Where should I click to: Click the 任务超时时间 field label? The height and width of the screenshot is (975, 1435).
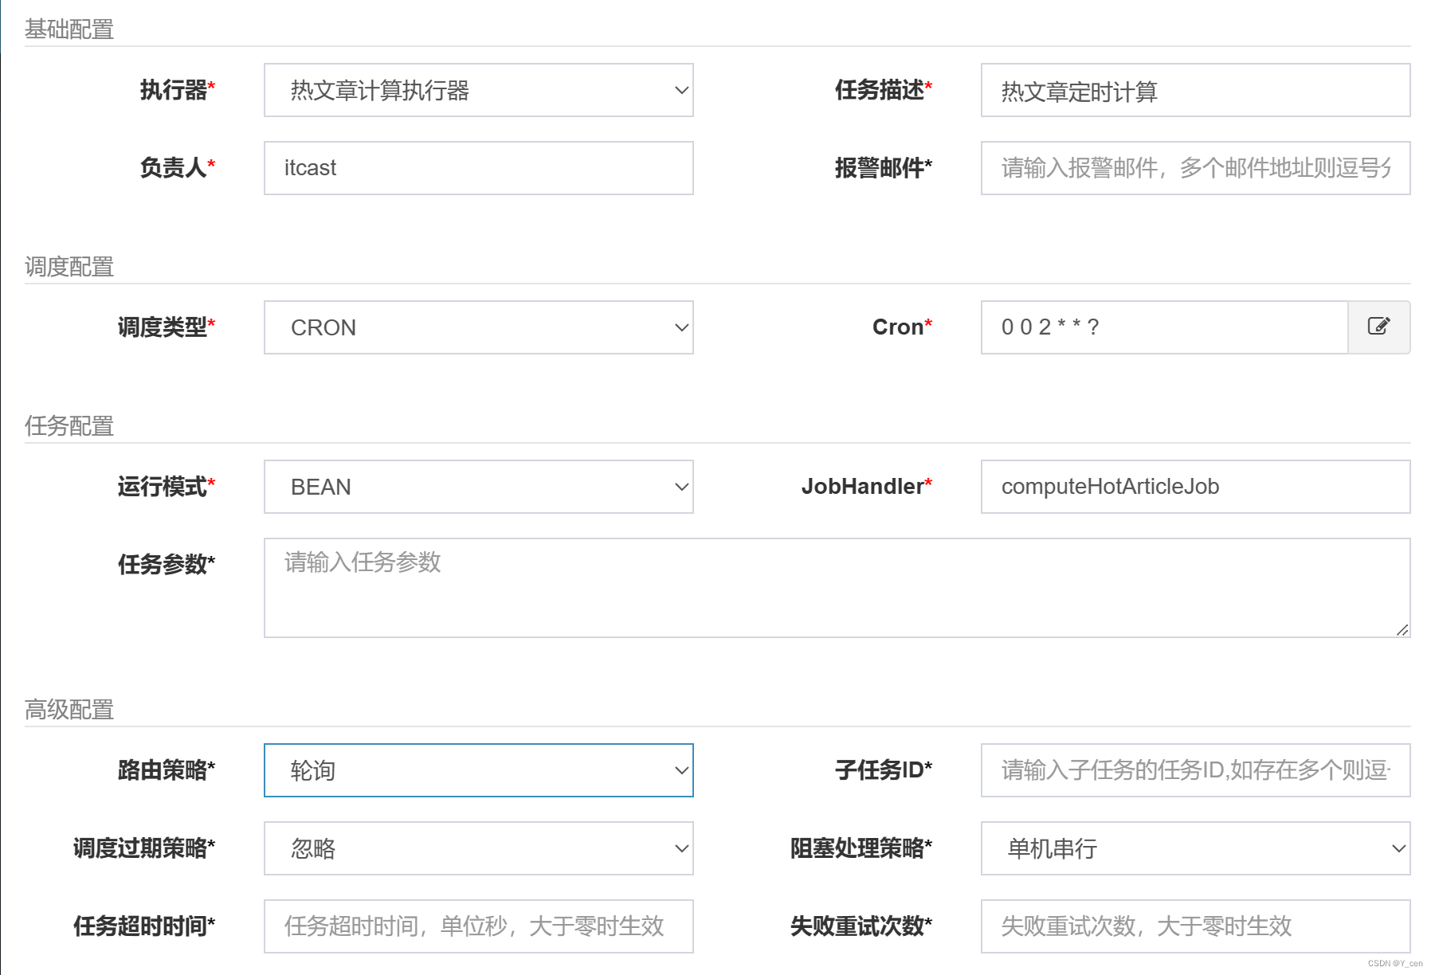(144, 926)
